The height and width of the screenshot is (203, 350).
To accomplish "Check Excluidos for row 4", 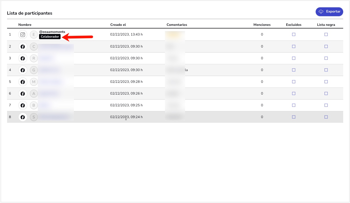I will (x=294, y=70).
